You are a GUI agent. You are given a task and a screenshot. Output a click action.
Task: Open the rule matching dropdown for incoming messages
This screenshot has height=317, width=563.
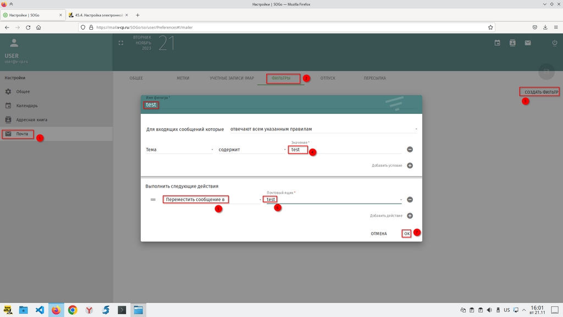click(x=323, y=129)
